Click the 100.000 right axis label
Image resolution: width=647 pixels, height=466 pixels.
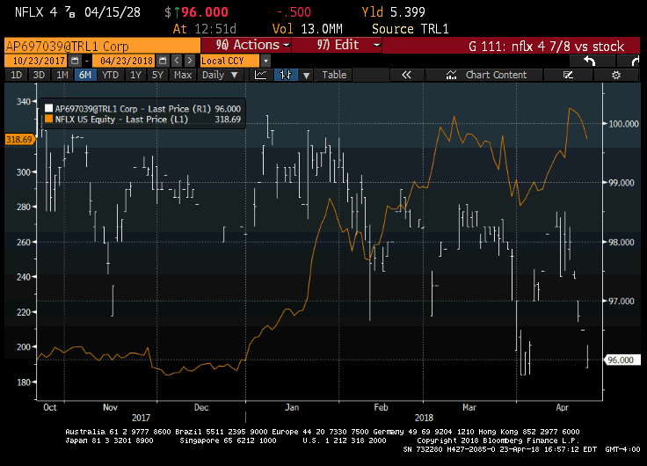pyautogui.click(x=623, y=124)
